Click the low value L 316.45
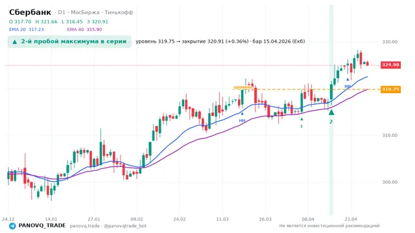This screenshot has width=415, height=233. [x=72, y=21]
